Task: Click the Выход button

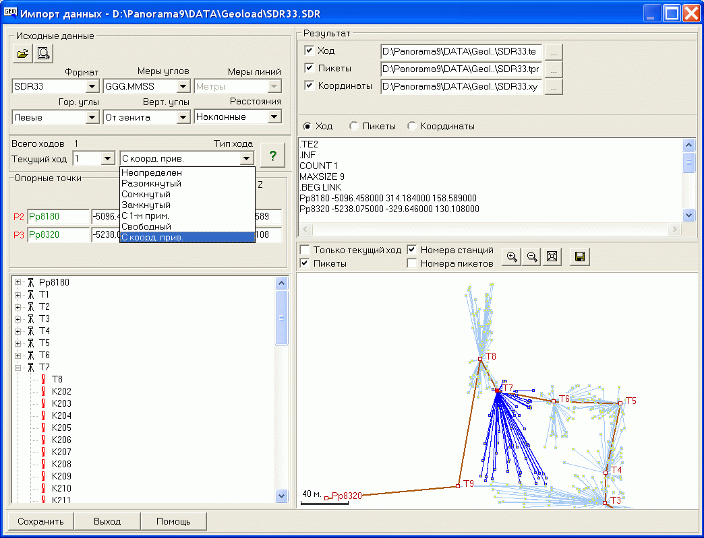Action: point(107,521)
